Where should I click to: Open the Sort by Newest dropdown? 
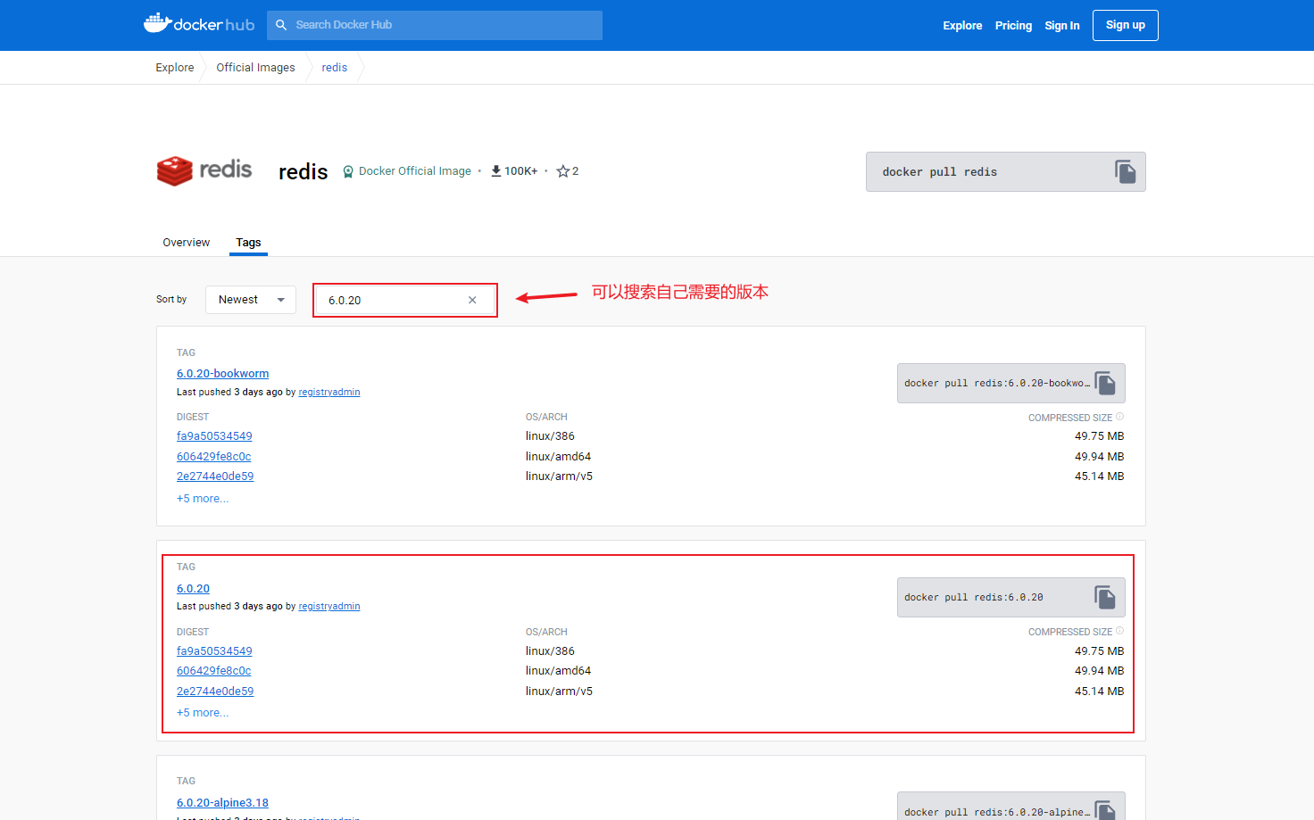(x=251, y=300)
